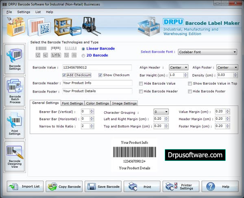Click fourth 2D barcode sample icon

click(x=67, y=55)
